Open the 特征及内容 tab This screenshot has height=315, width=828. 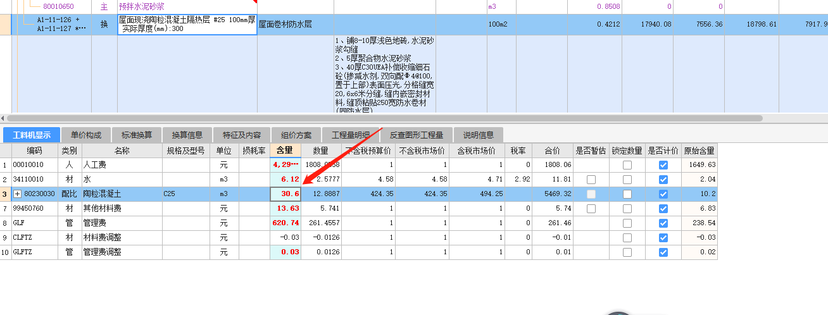(x=242, y=135)
